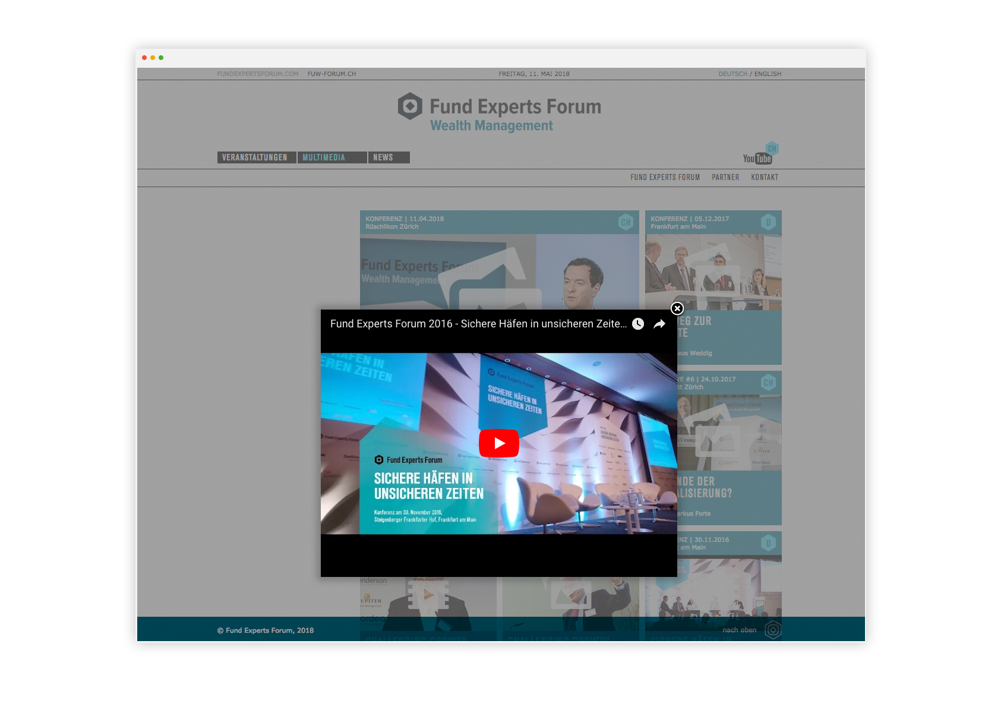
Task: Click the D badge on the 30.11.2016 card
Action: [768, 543]
